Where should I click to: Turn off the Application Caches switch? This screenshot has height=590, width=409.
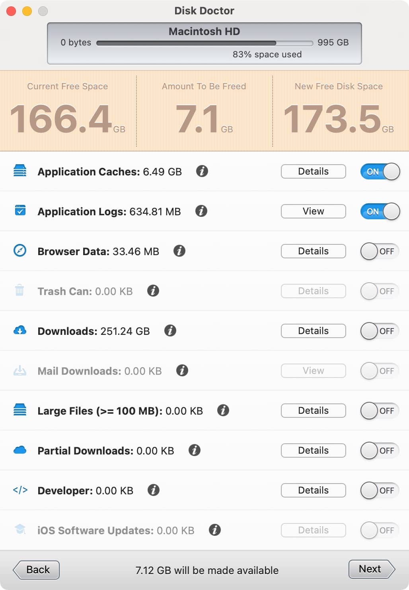tap(380, 171)
